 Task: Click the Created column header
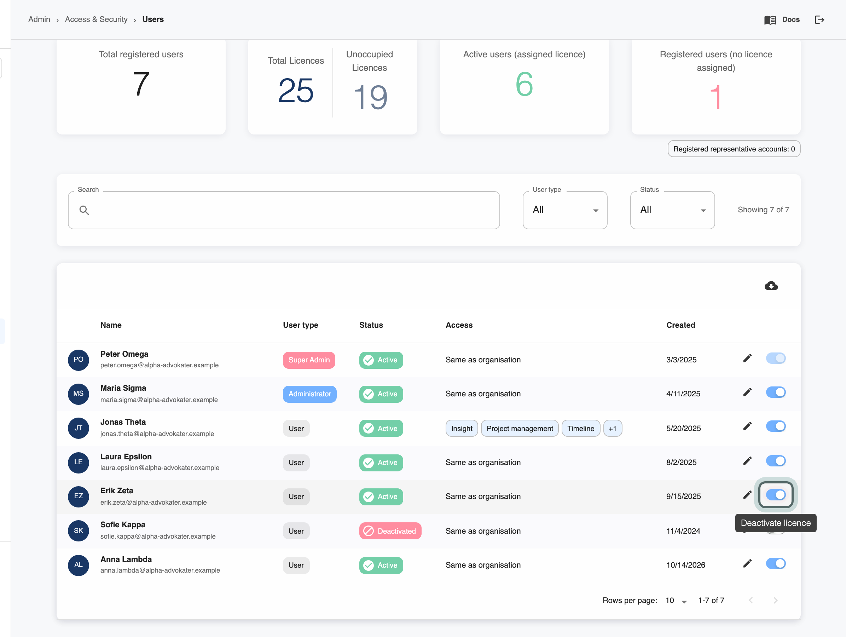click(680, 325)
